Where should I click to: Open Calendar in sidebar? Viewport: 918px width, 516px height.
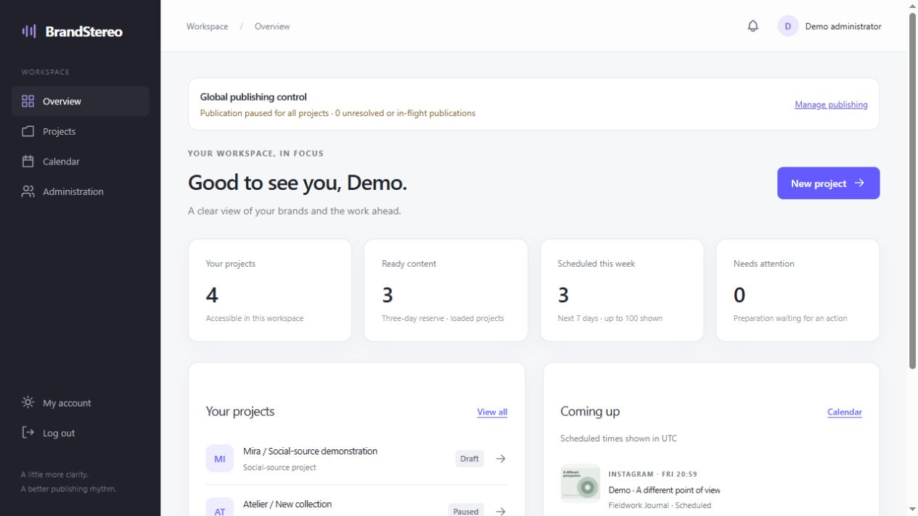tap(81, 162)
